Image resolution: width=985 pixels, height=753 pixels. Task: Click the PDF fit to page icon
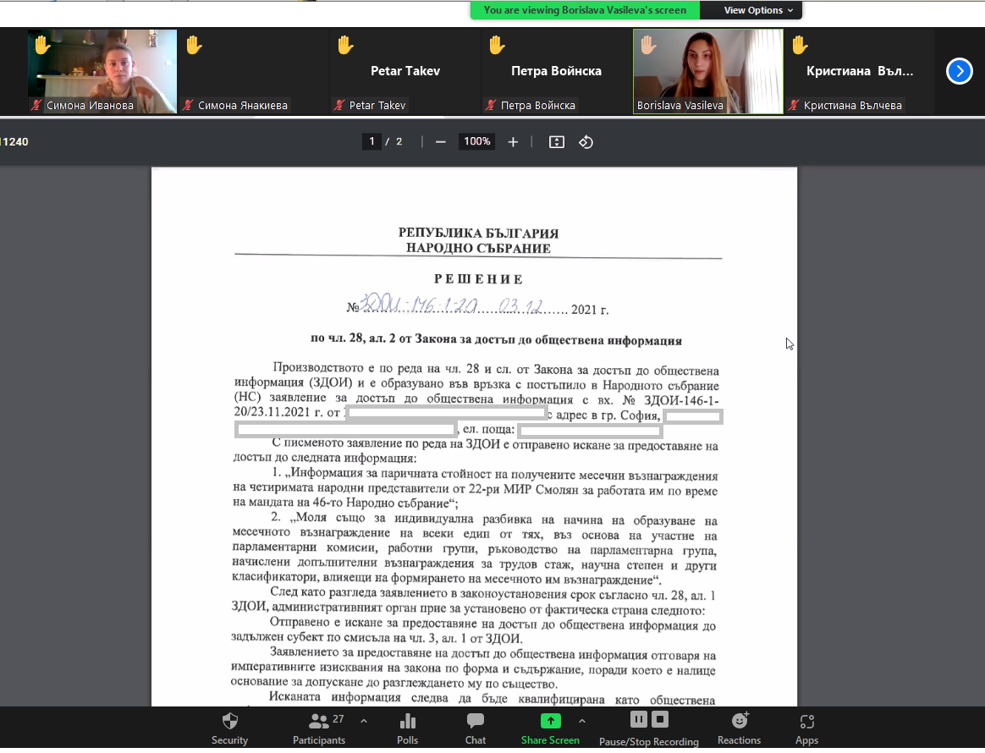click(x=556, y=142)
